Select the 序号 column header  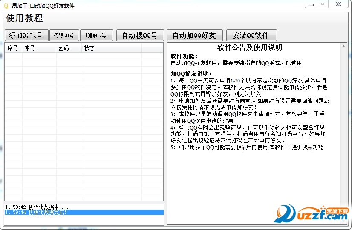tap(14, 48)
